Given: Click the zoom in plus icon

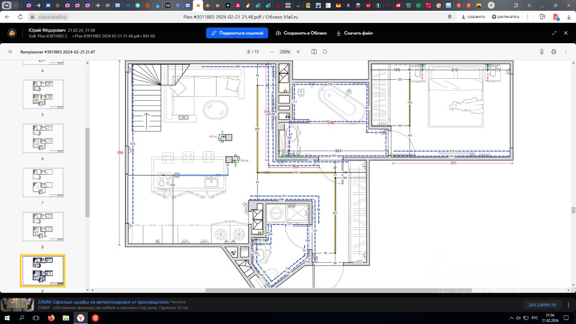Looking at the screenshot, I should point(298,52).
